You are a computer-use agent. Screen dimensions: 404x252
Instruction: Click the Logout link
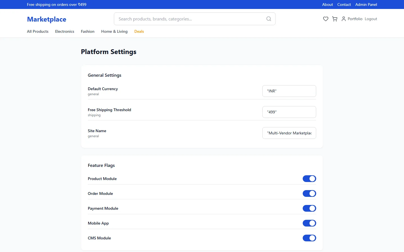click(x=371, y=19)
